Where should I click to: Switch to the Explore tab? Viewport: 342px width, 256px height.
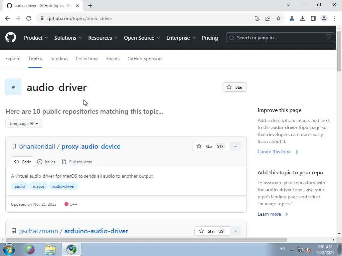13,59
